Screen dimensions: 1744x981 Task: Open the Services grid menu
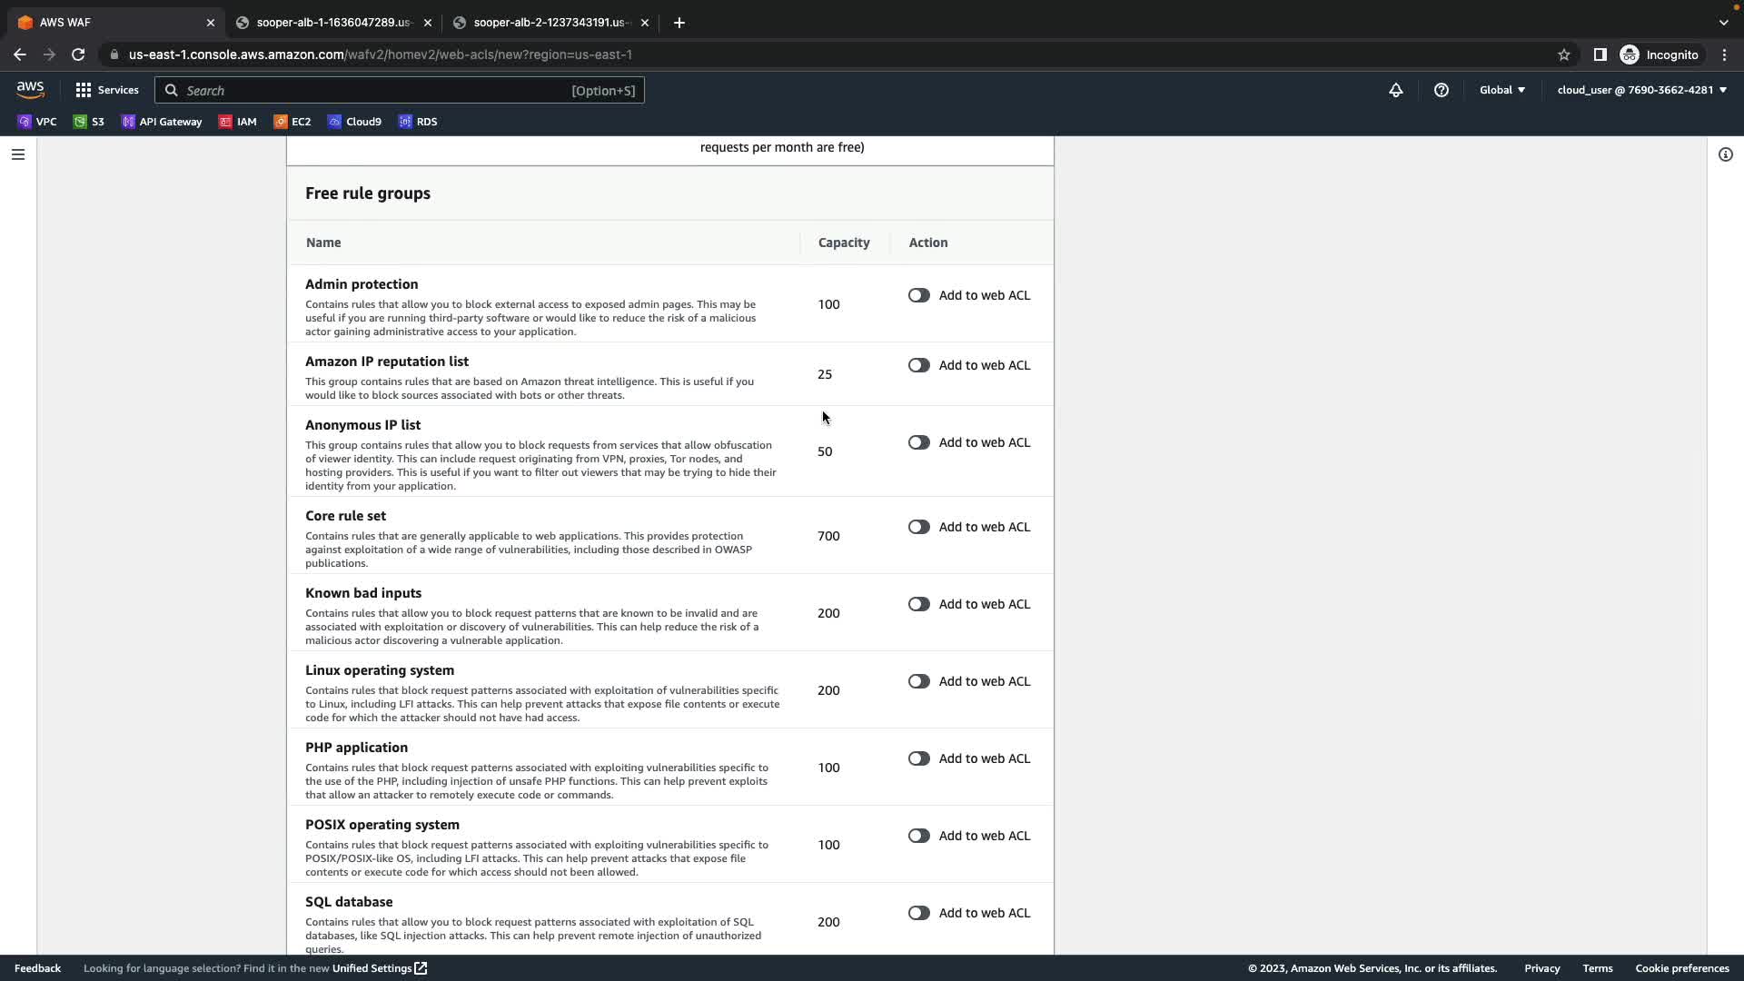107,90
